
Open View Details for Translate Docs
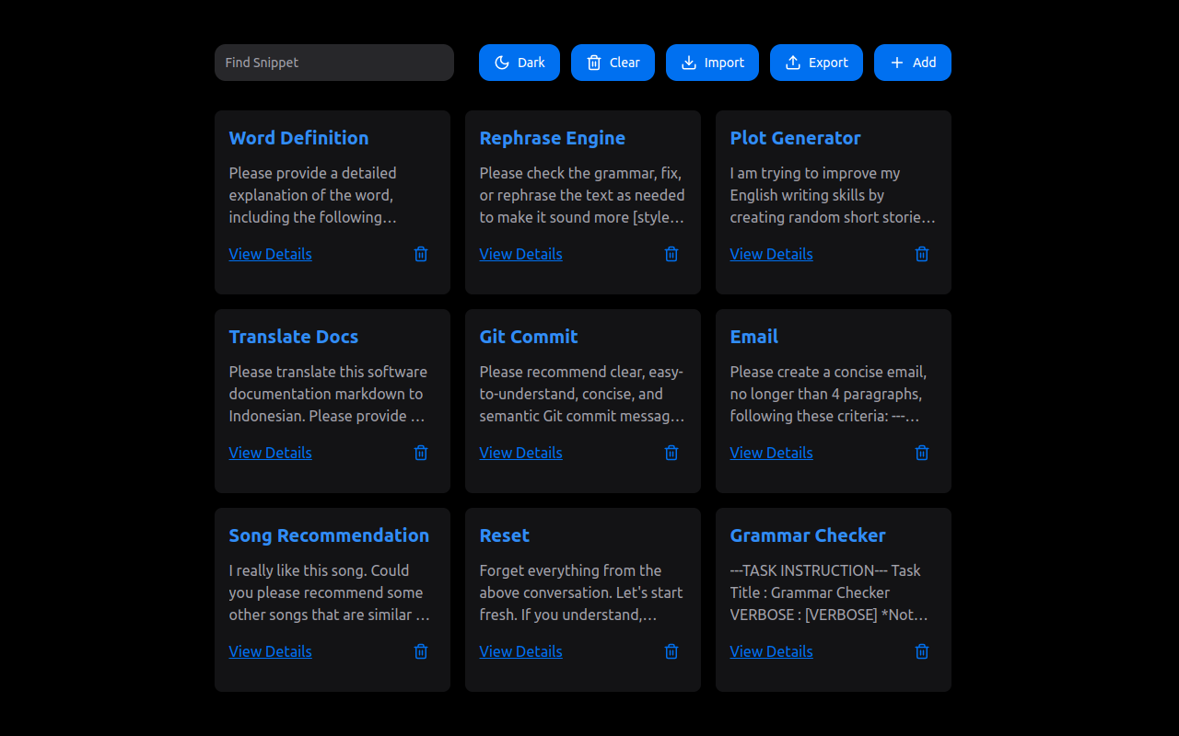pyautogui.click(x=271, y=453)
